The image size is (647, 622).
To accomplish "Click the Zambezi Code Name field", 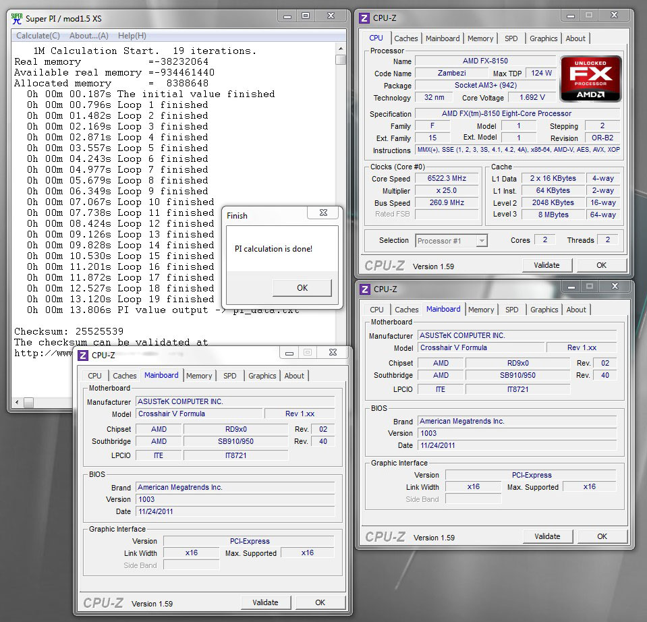I will point(451,73).
